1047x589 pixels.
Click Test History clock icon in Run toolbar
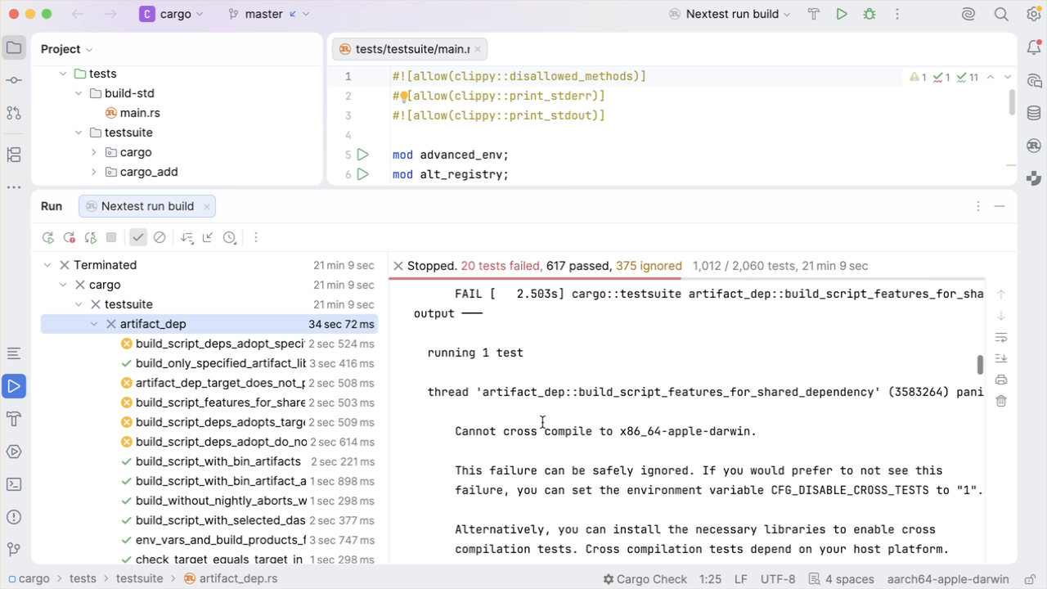pos(230,238)
